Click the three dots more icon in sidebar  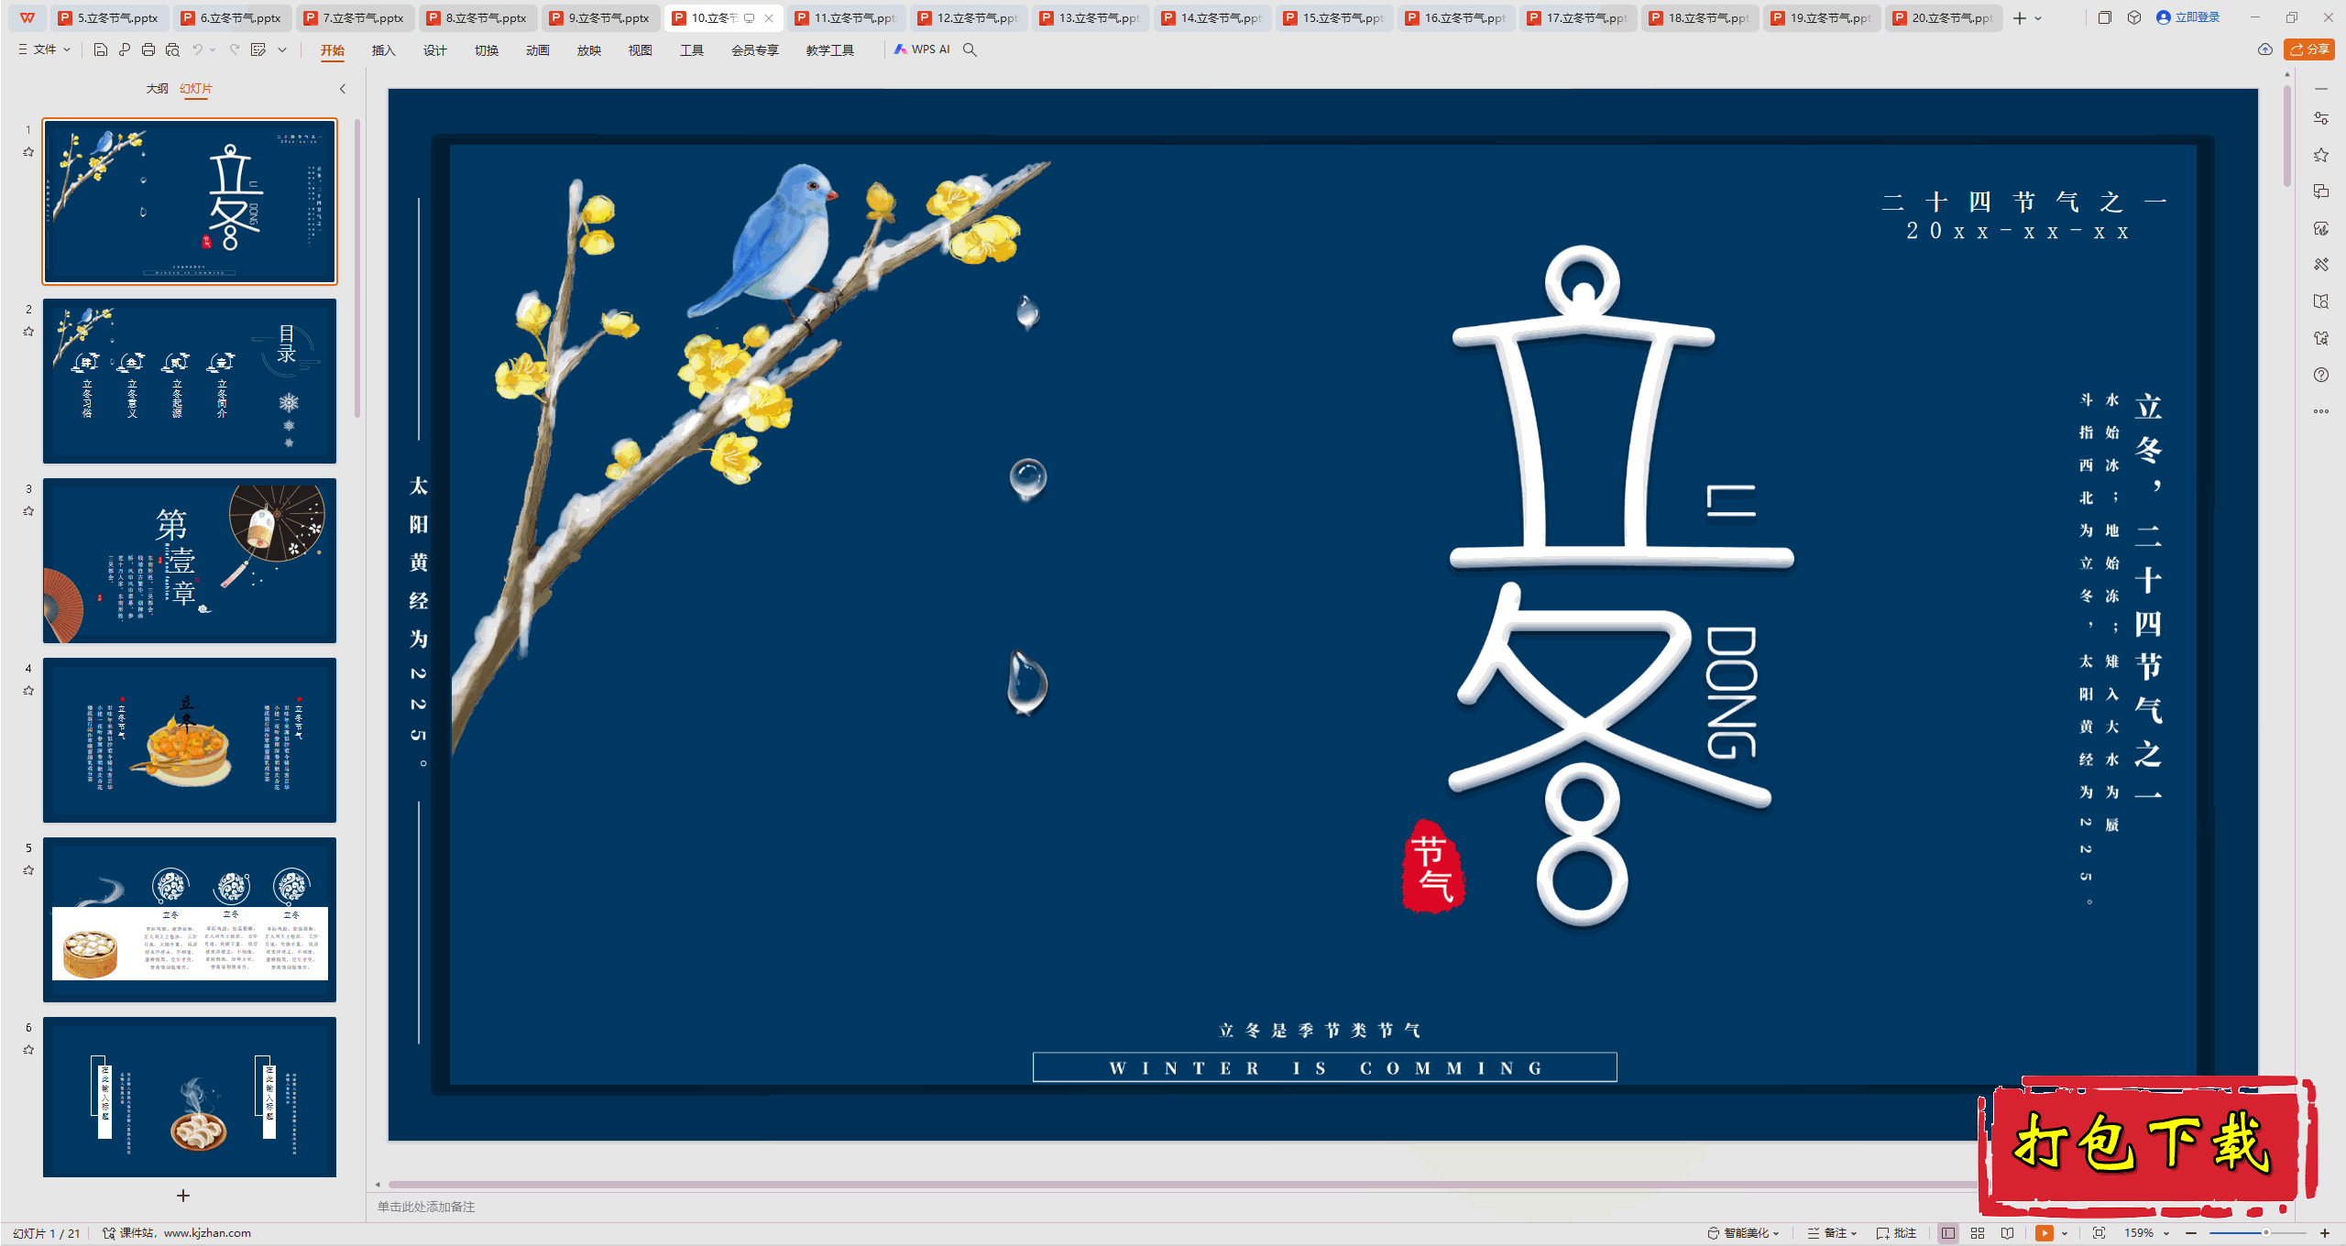point(2321,411)
